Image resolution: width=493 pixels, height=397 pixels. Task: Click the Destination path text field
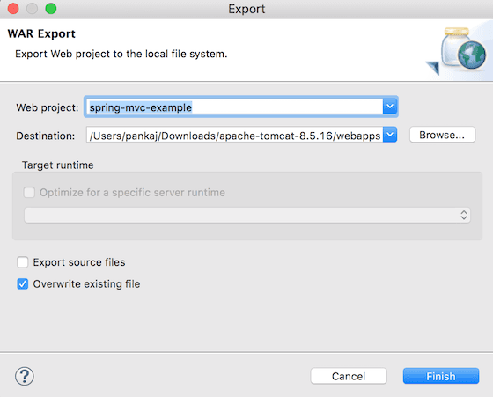(234, 135)
